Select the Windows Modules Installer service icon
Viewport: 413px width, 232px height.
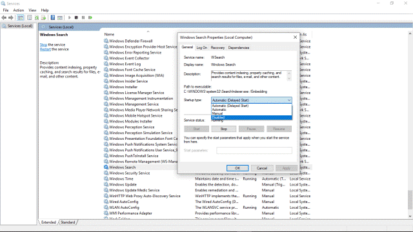click(106, 121)
